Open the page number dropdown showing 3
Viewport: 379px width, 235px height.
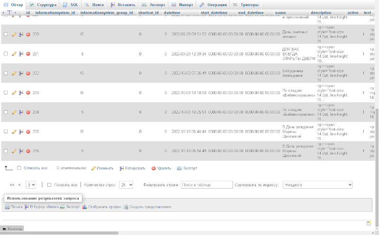(31, 185)
